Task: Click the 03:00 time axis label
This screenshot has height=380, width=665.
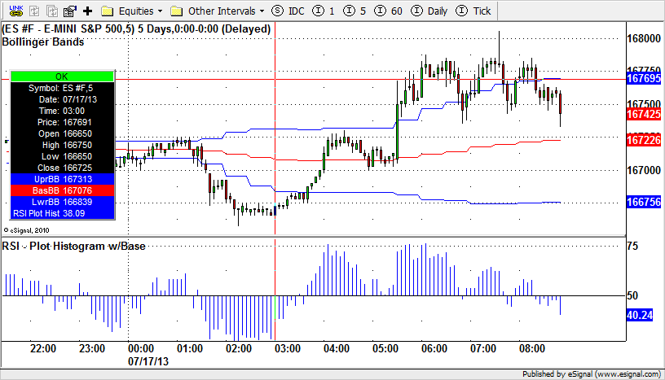Action: [x=288, y=348]
